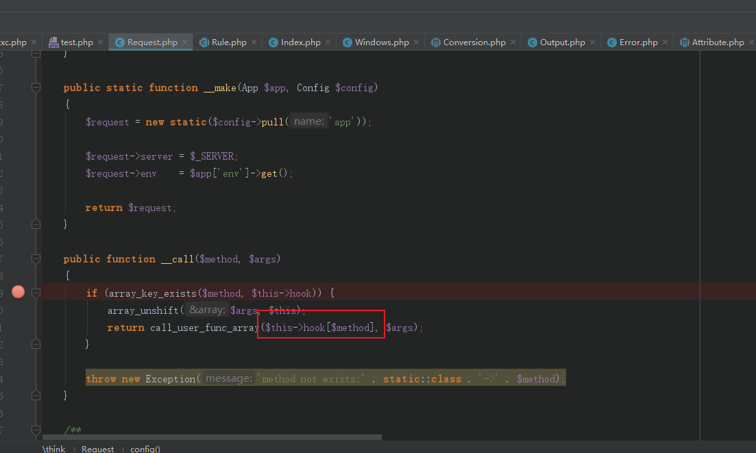Image resolution: width=756 pixels, height=453 pixels.
Task: Close the Request.php tab
Action: pyautogui.click(x=184, y=42)
